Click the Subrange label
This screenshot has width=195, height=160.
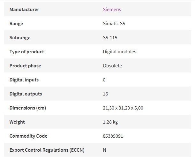click(20, 38)
